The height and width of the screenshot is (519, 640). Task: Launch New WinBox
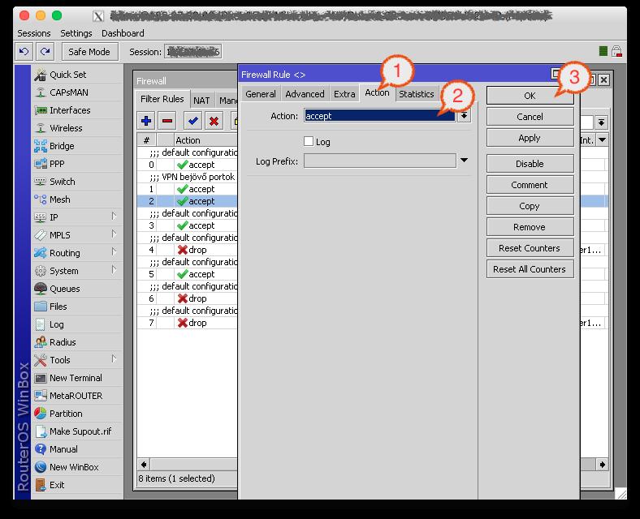click(77, 467)
